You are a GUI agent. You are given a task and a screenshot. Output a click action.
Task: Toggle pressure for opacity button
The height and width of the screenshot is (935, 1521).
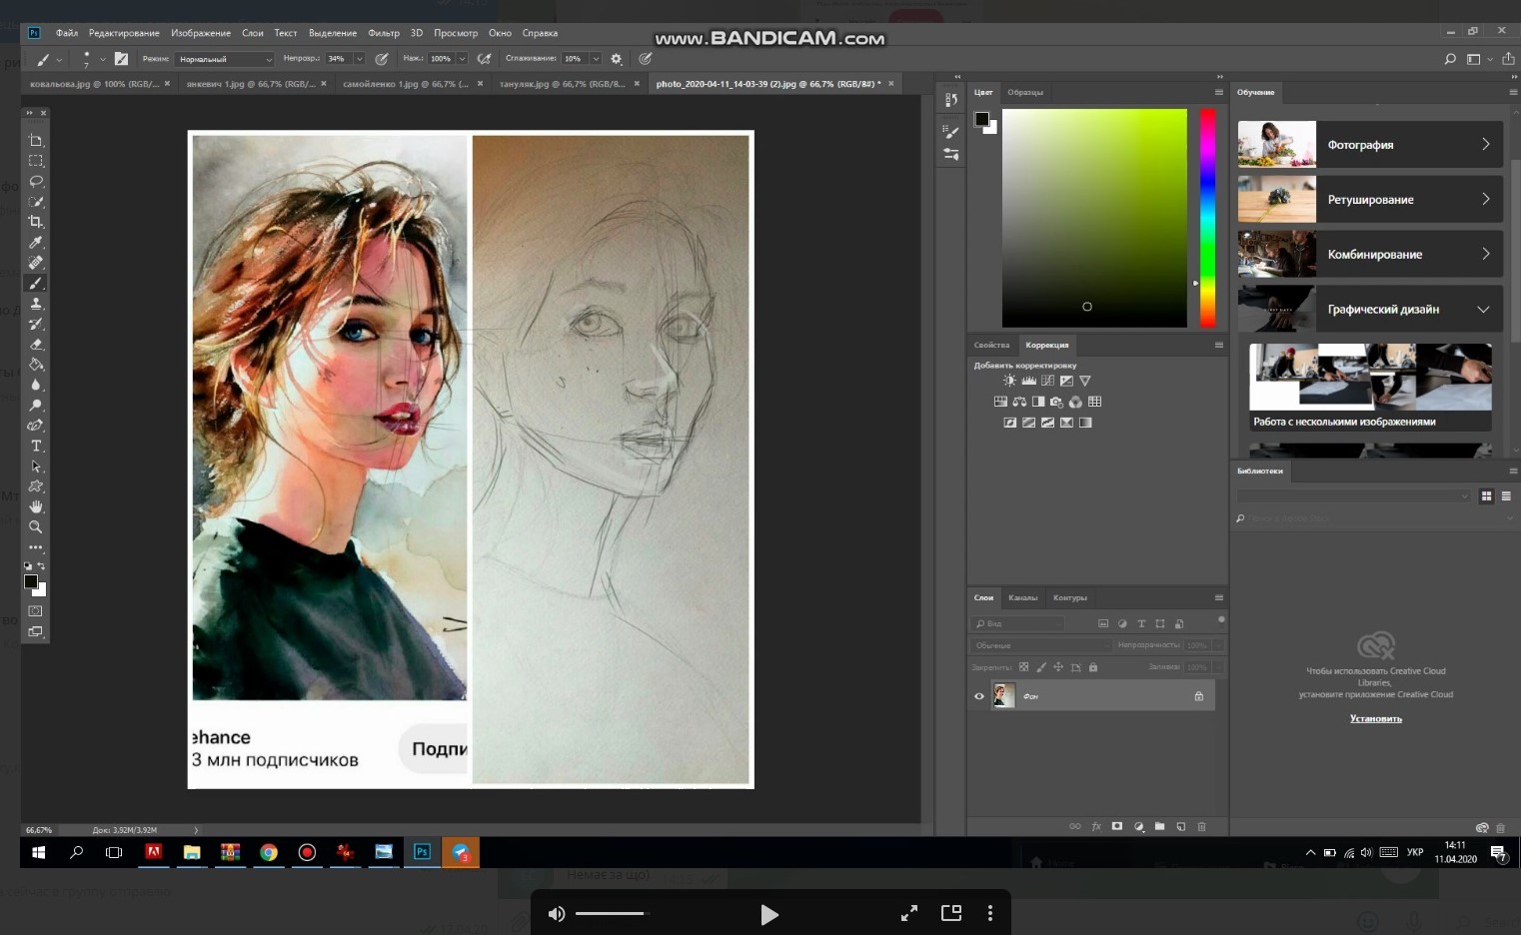tap(381, 59)
